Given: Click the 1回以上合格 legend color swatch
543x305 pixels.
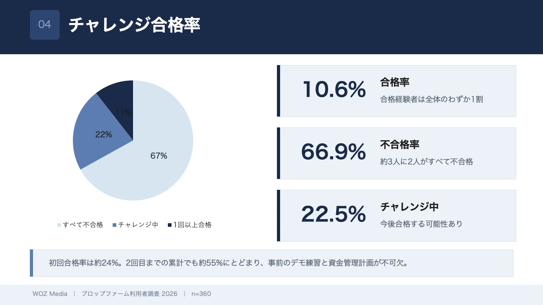Looking at the screenshot, I should pyautogui.click(x=170, y=225).
